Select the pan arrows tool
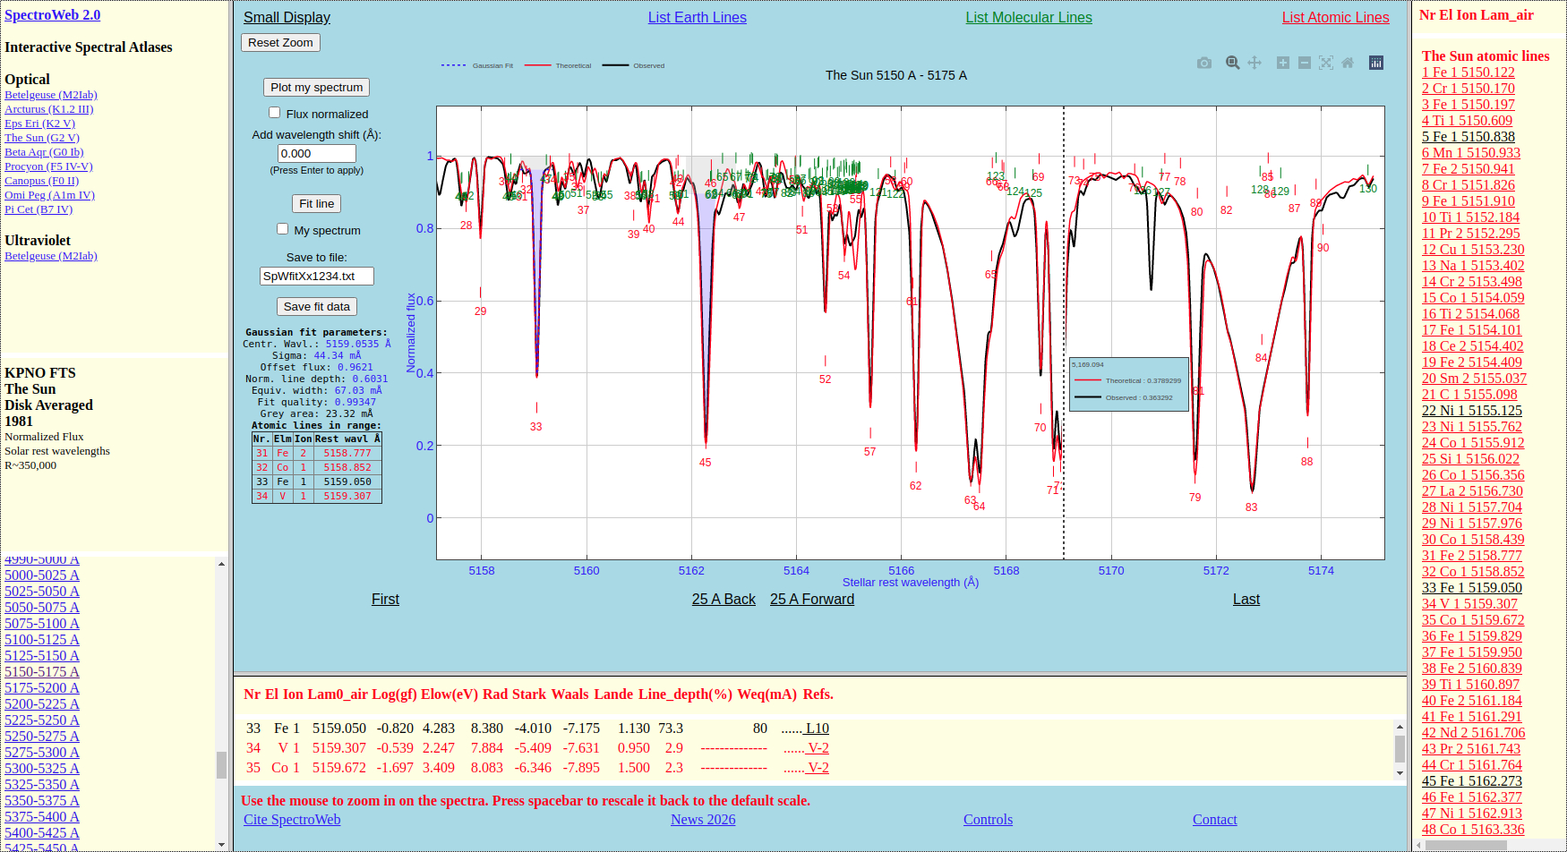The image size is (1567, 852). 1254,63
